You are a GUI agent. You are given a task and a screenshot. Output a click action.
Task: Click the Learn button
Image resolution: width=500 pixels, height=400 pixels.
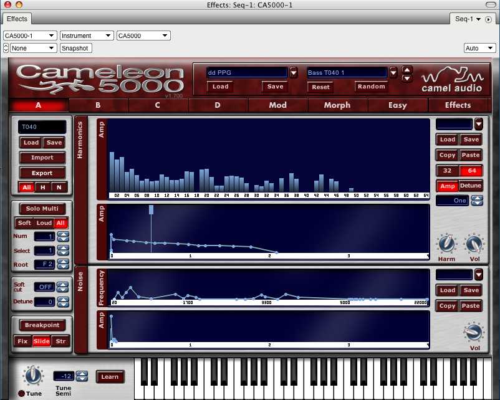110,377
